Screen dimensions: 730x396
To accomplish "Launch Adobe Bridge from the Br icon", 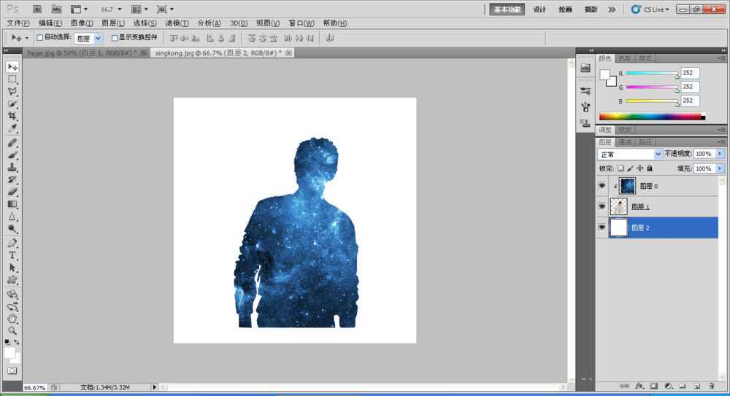I will 37,9.
